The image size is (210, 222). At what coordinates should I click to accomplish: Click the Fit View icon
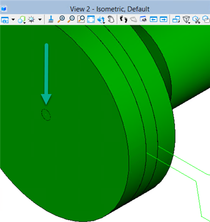click(x=91, y=19)
